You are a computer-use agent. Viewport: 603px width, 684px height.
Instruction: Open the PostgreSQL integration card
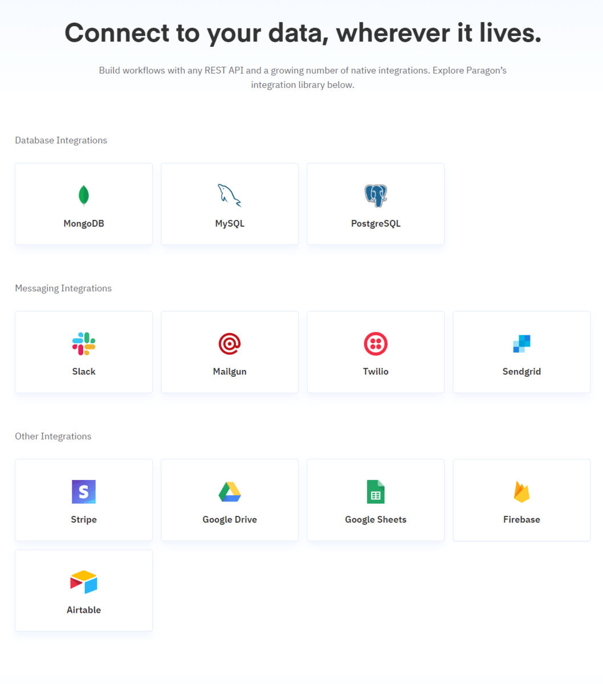click(376, 204)
